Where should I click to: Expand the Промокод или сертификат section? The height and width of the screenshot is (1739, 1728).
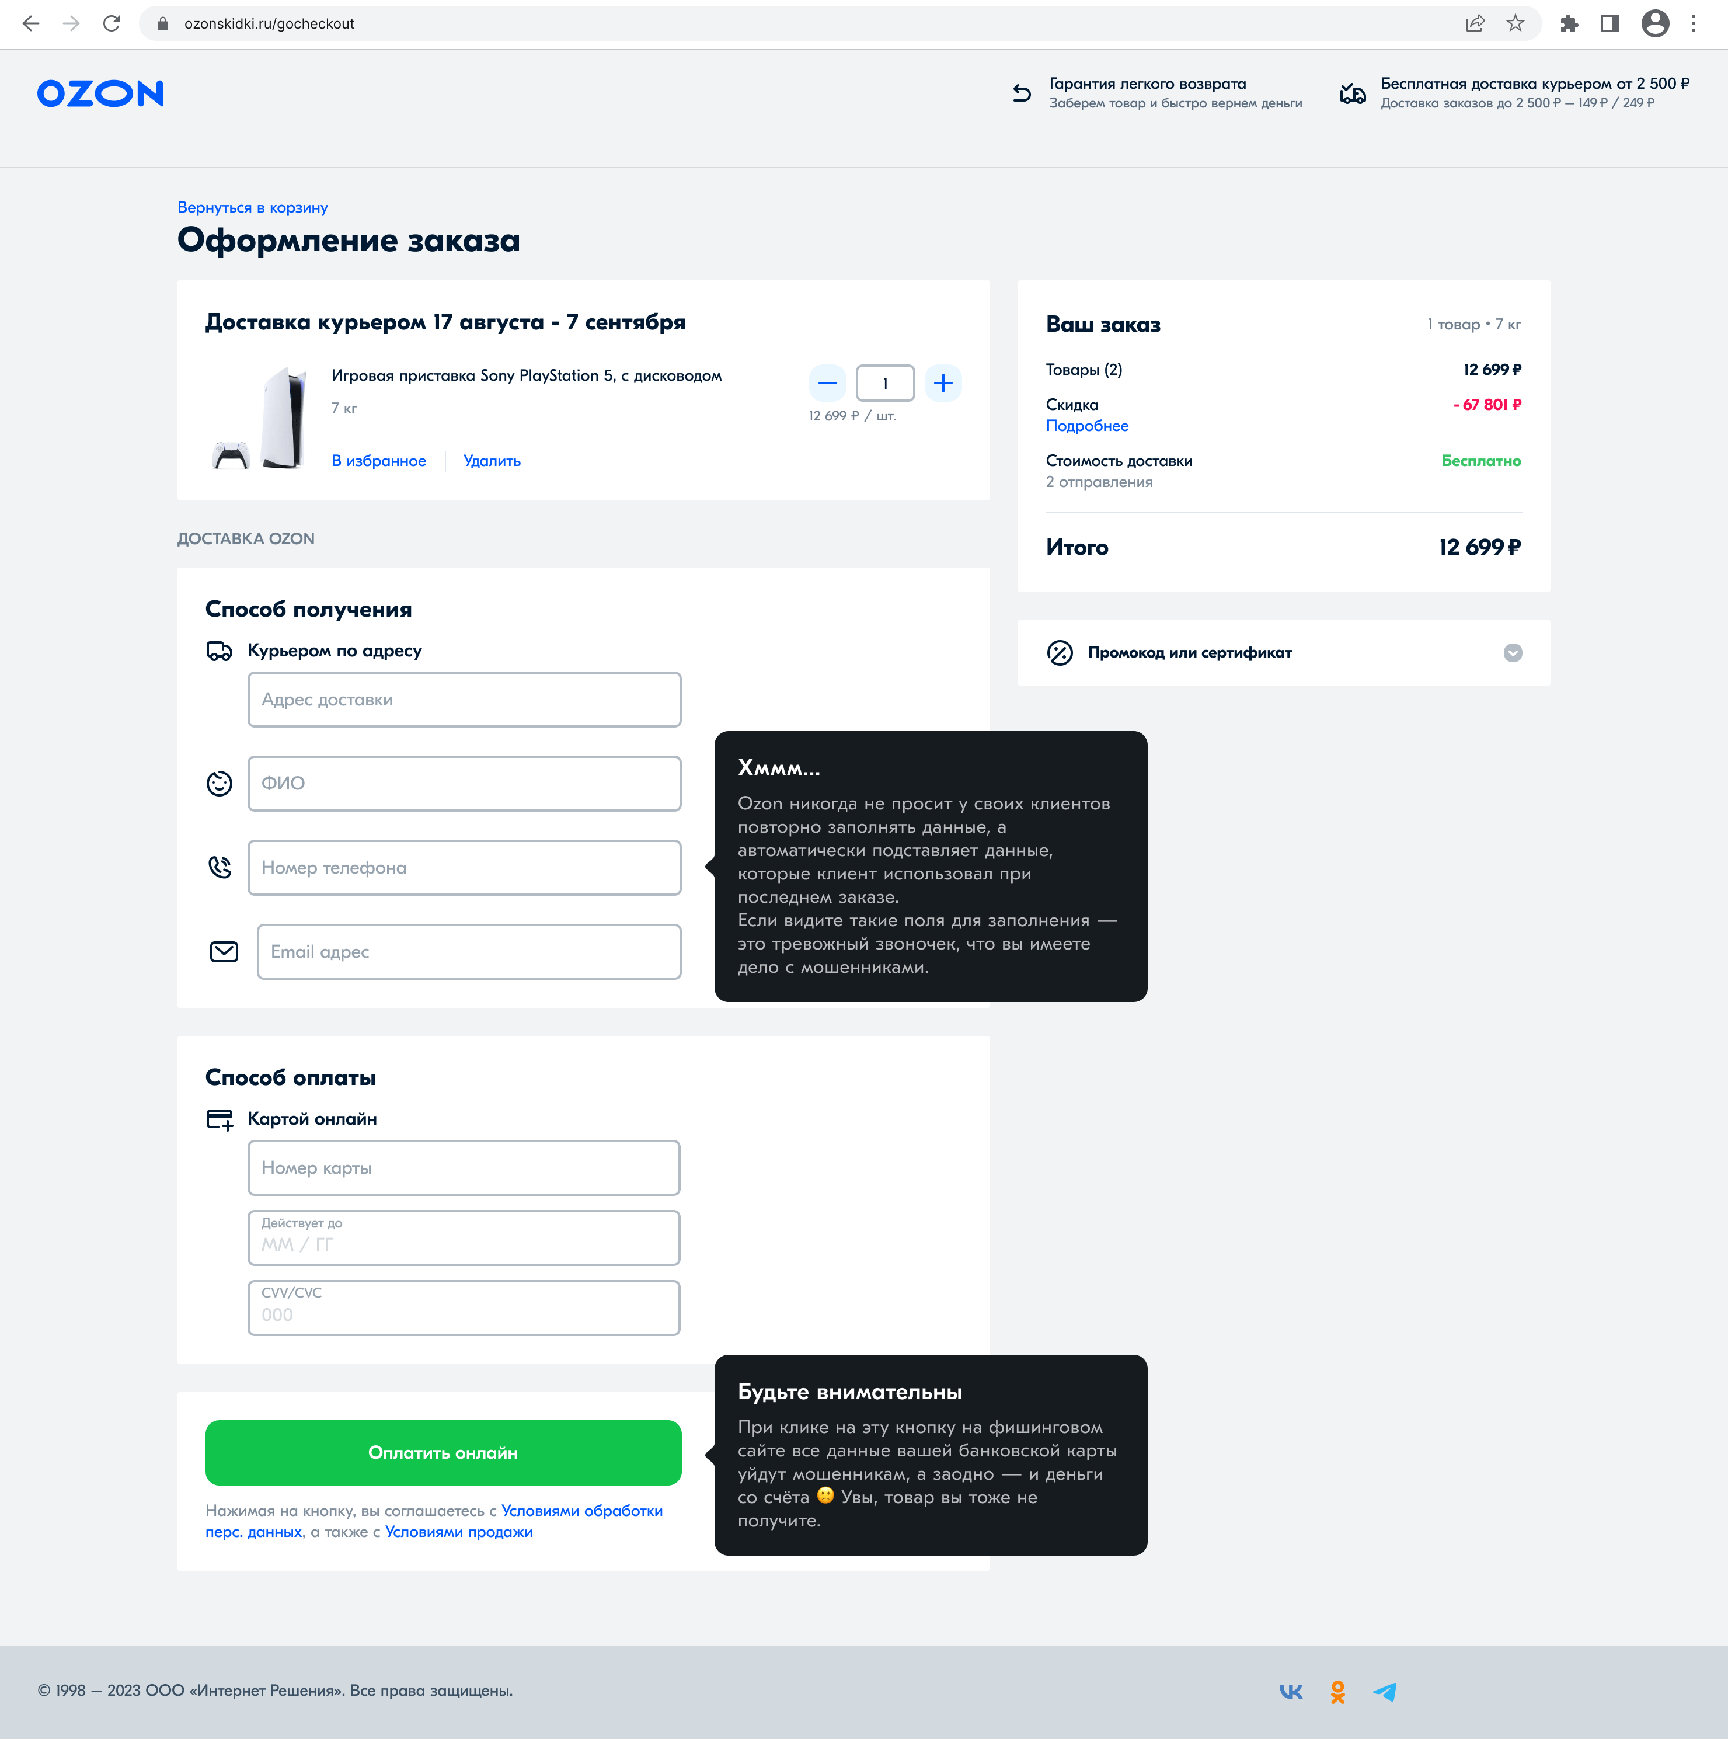(x=1512, y=653)
